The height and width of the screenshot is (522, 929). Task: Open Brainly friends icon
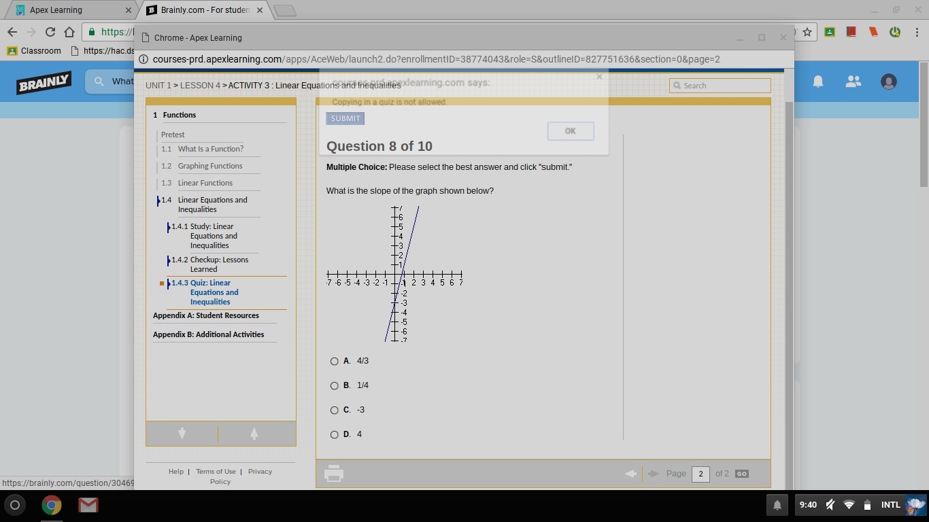pyautogui.click(x=853, y=82)
